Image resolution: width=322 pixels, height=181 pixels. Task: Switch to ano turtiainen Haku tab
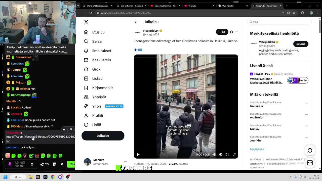tap(132, 6)
